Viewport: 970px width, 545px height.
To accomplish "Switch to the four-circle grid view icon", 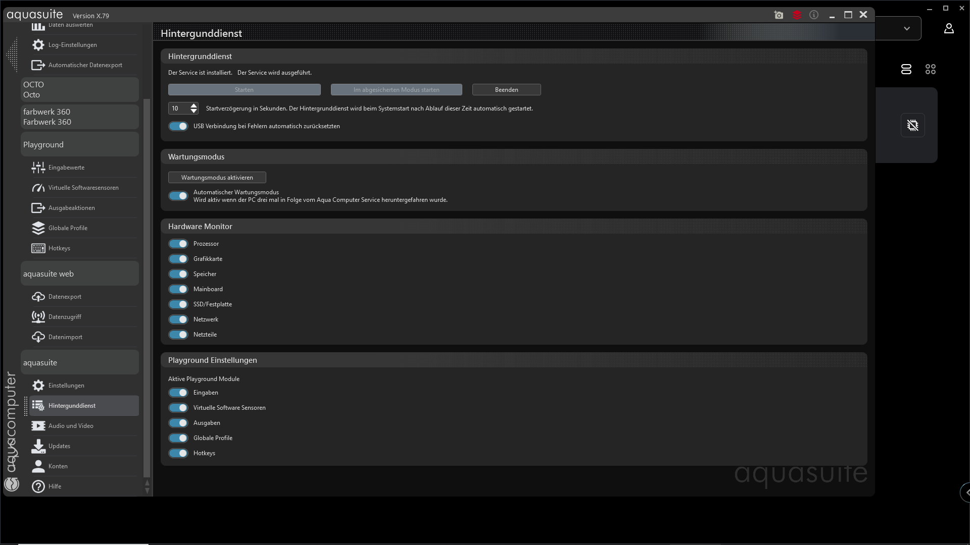I will click(x=930, y=69).
